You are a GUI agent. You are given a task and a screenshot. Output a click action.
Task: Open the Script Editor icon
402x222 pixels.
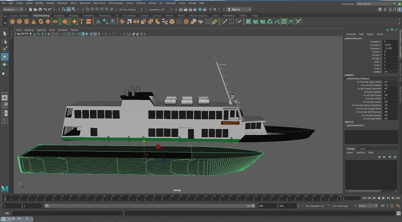398,213
